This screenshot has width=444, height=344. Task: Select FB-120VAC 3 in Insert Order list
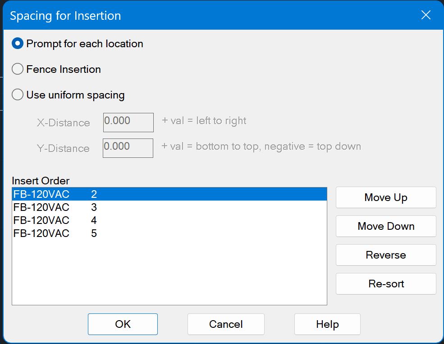169,207
